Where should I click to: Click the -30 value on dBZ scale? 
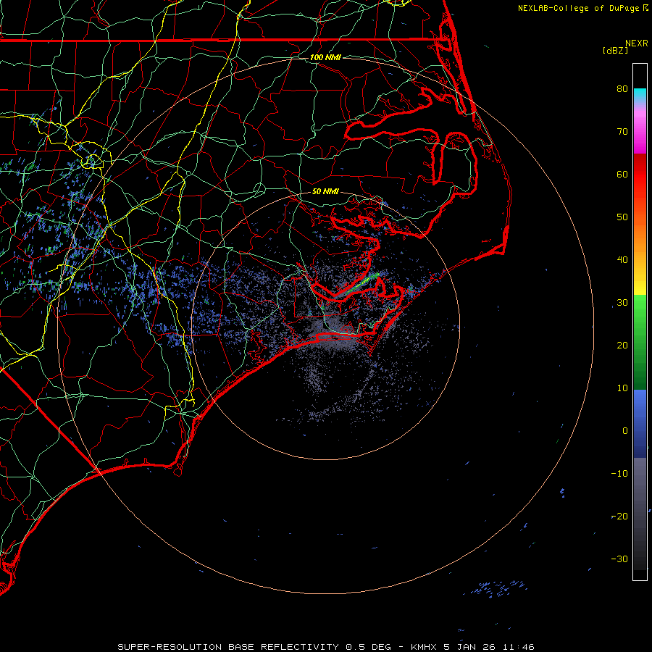(619, 559)
